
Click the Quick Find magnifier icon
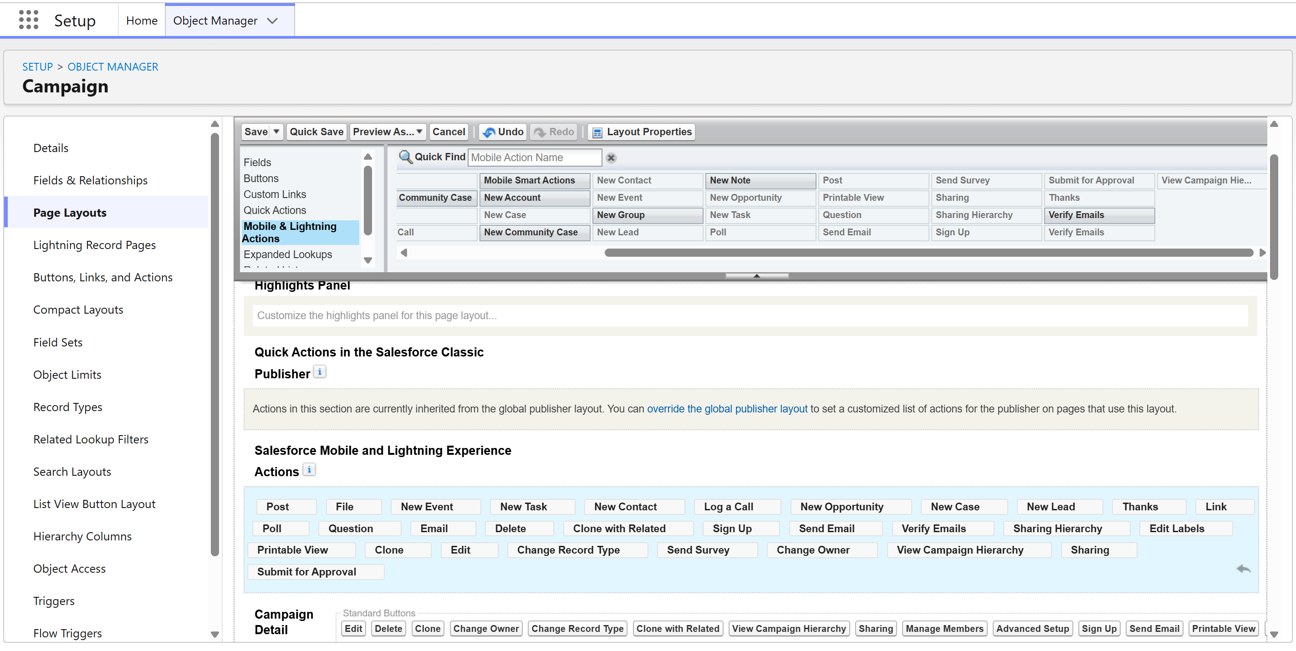point(405,157)
